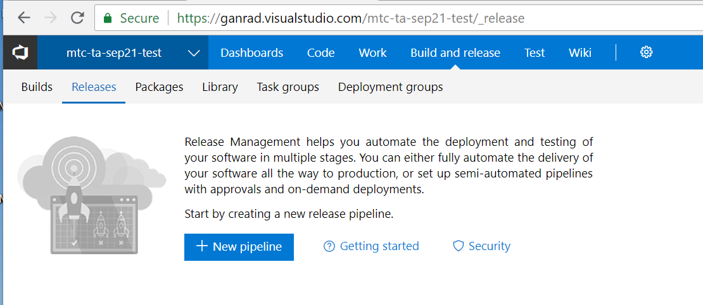
Task: Click the plus icon on New pipeline
Action: click(x=202, y=246)
